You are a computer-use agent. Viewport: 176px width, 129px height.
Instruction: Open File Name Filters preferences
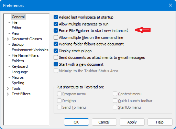pyautogui.click(x=25, y=55)
